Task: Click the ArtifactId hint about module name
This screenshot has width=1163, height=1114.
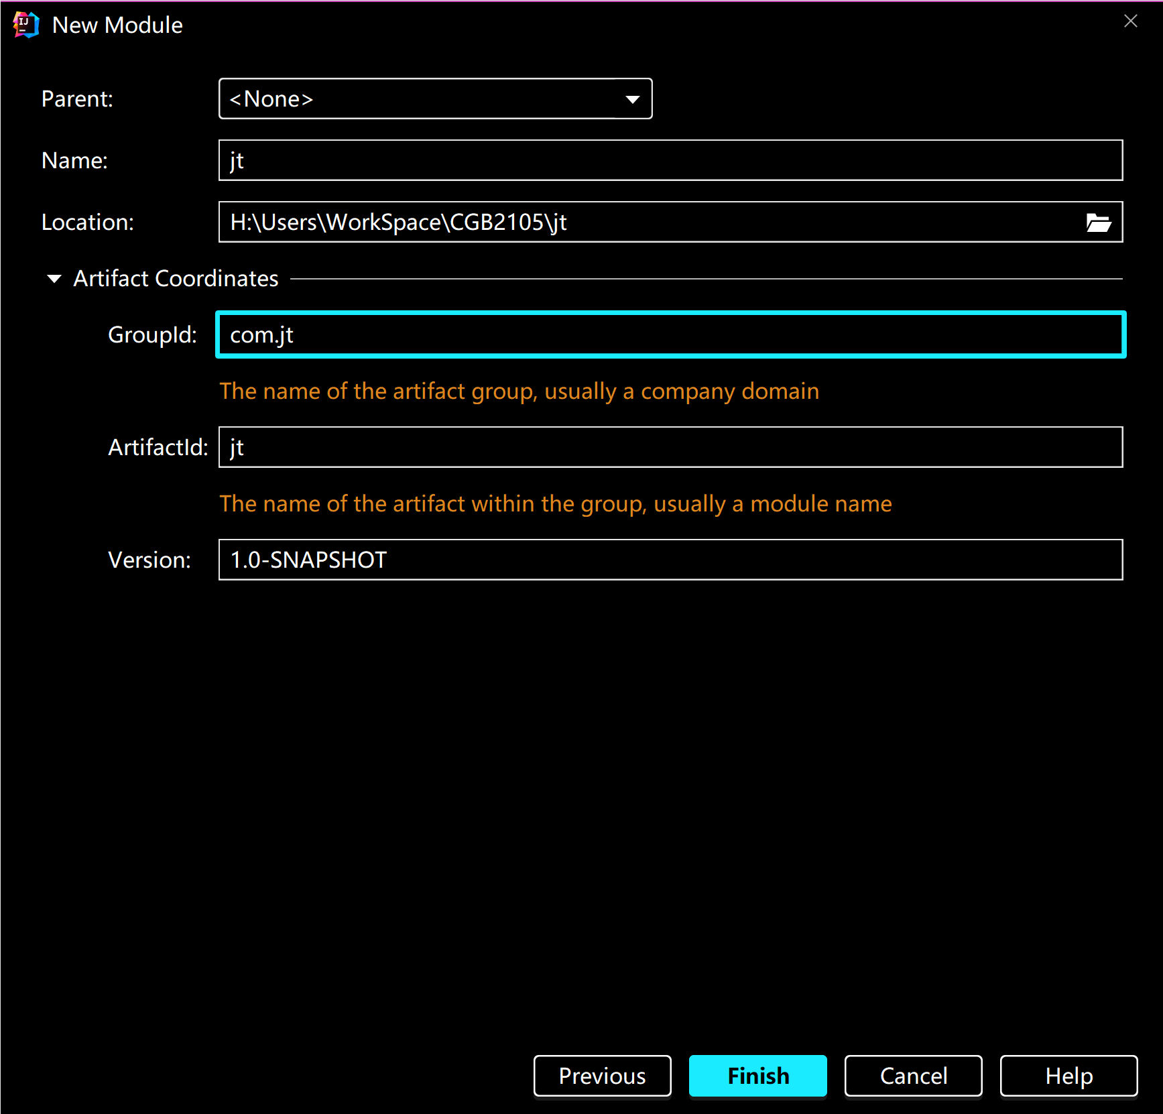Action: pyautogui.click(x=556, y=503)
